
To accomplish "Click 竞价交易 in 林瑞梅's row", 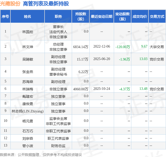I will (x=157, y=89).
